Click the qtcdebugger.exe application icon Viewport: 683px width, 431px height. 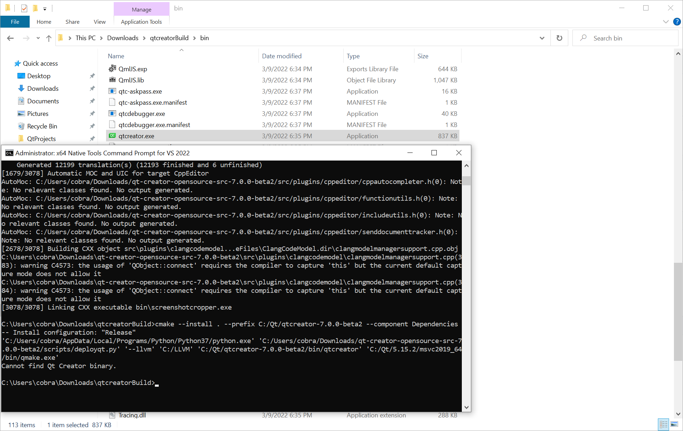[112, 113]
